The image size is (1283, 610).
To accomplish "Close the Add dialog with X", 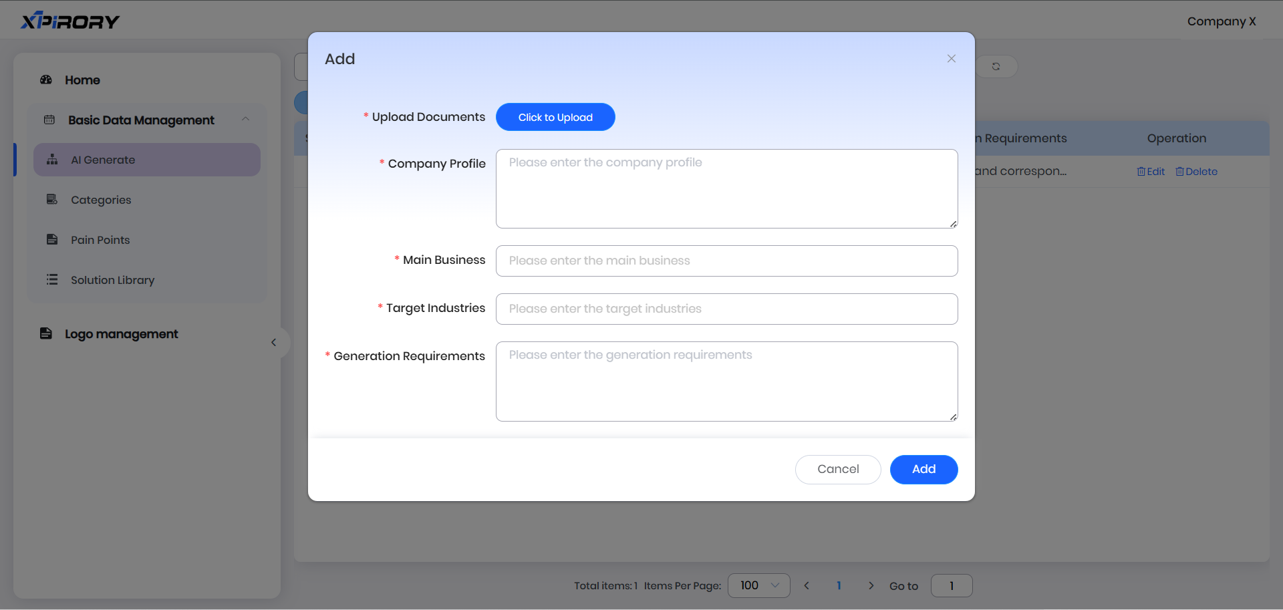I will 951,59.
